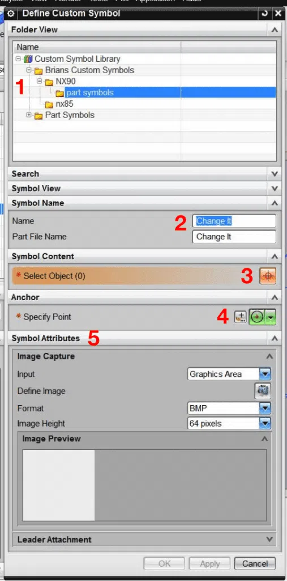
Task: Click the Define Image camera icon
Action: (263, 391)
